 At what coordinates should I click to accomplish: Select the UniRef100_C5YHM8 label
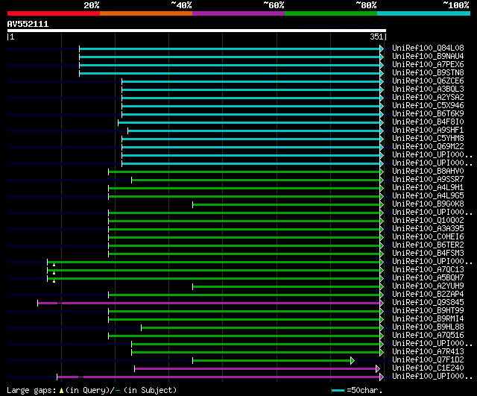428,139
